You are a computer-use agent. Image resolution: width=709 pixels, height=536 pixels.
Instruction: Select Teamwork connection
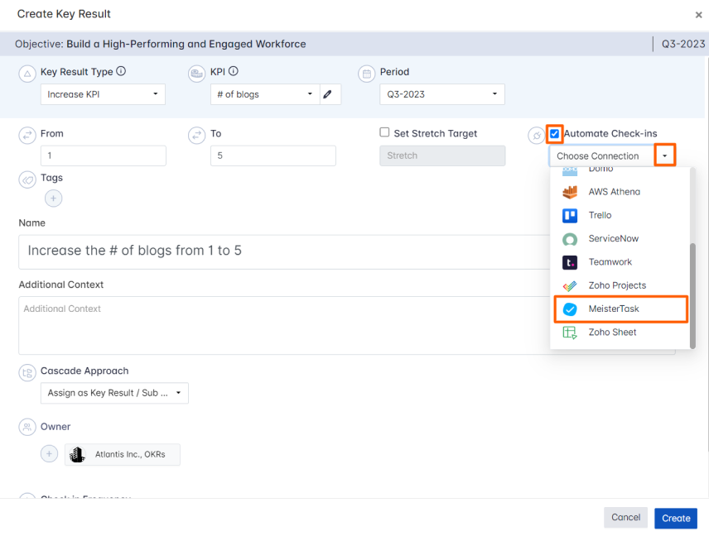(x=620, y=262)
